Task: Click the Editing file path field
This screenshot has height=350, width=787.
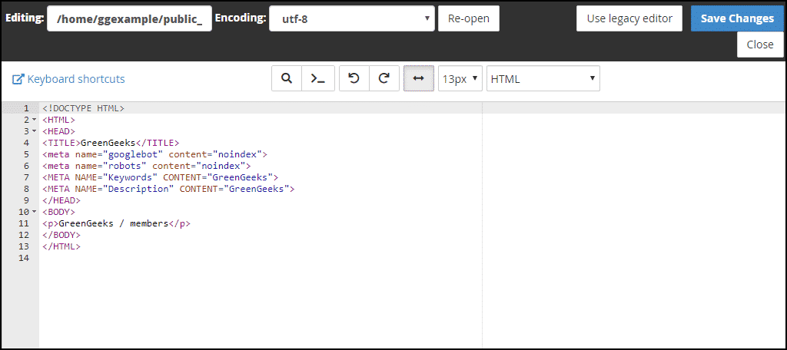Action: (x=129, y=18)
